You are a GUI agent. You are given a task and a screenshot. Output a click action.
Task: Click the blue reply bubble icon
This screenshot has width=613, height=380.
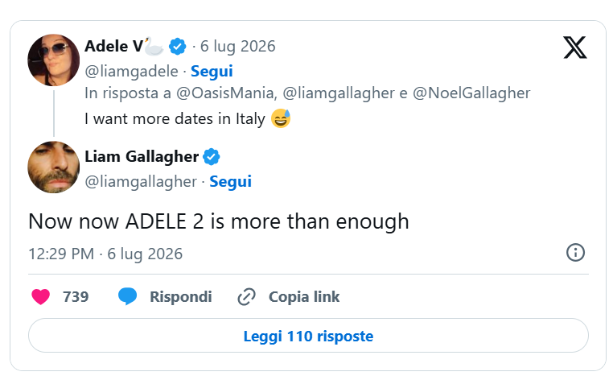[127, 296]
